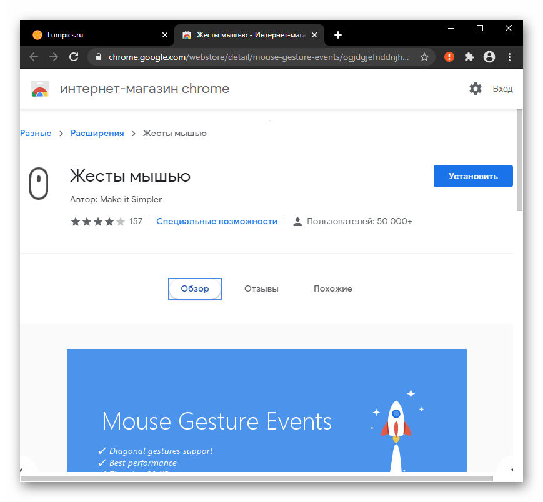Click the Chrome Web Store logo

[x=39, y=89]
